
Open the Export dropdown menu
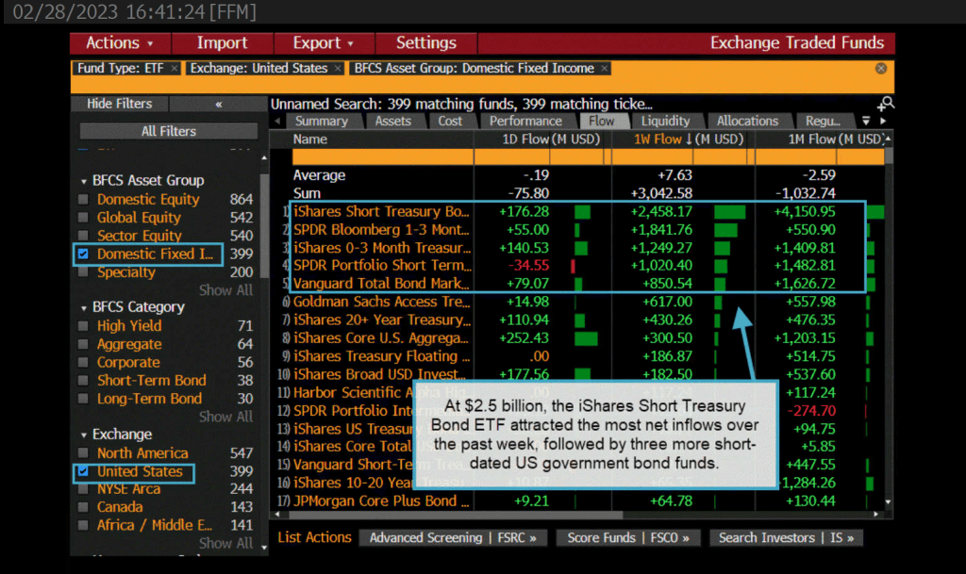tap(324, 43)
